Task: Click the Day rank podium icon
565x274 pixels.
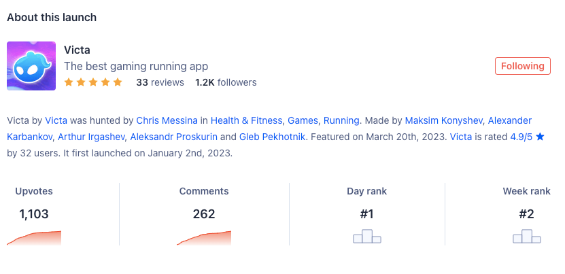Action: 366,237
